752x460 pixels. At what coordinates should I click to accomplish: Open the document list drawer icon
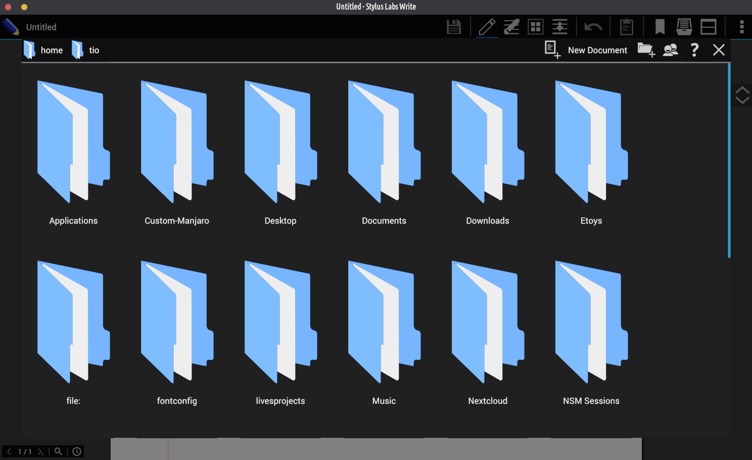684,27
